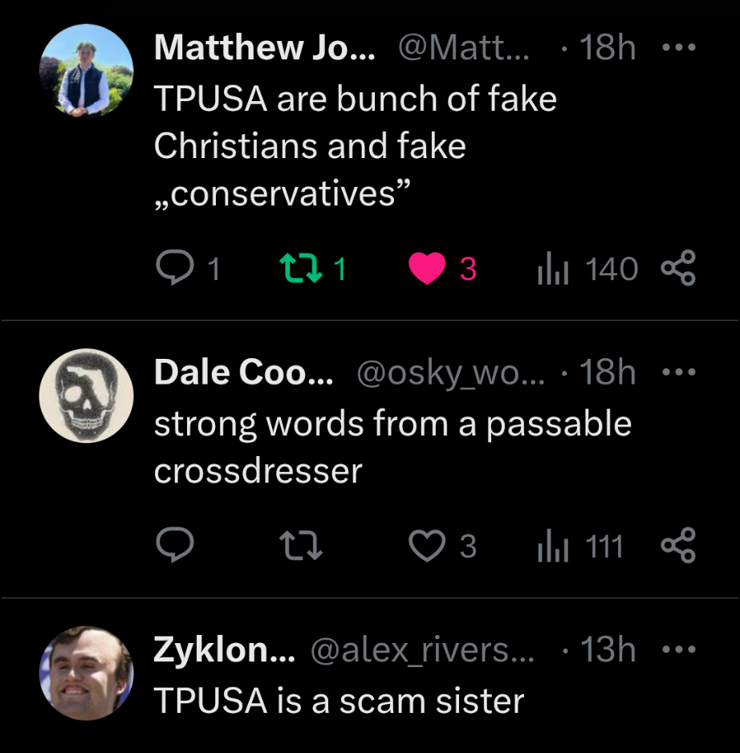This screenshot has width=740, height=753.
Task: Visit @osky_wo... handle profile link
Action: coord(449,373)
